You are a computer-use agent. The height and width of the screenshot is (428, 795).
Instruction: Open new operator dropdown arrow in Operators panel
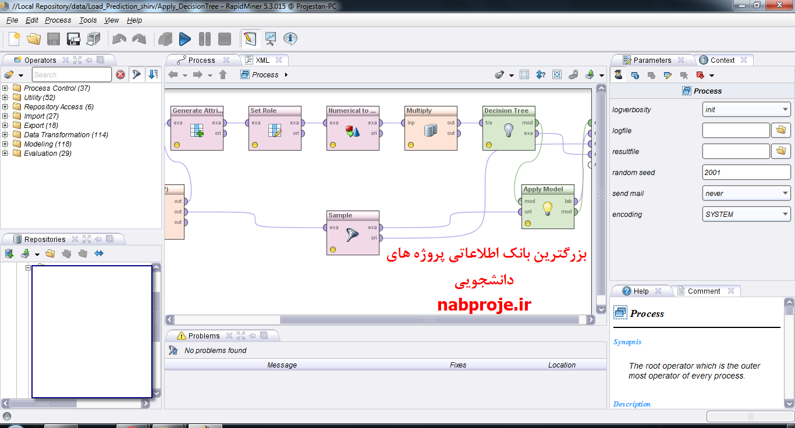click(x=21, y=75)
